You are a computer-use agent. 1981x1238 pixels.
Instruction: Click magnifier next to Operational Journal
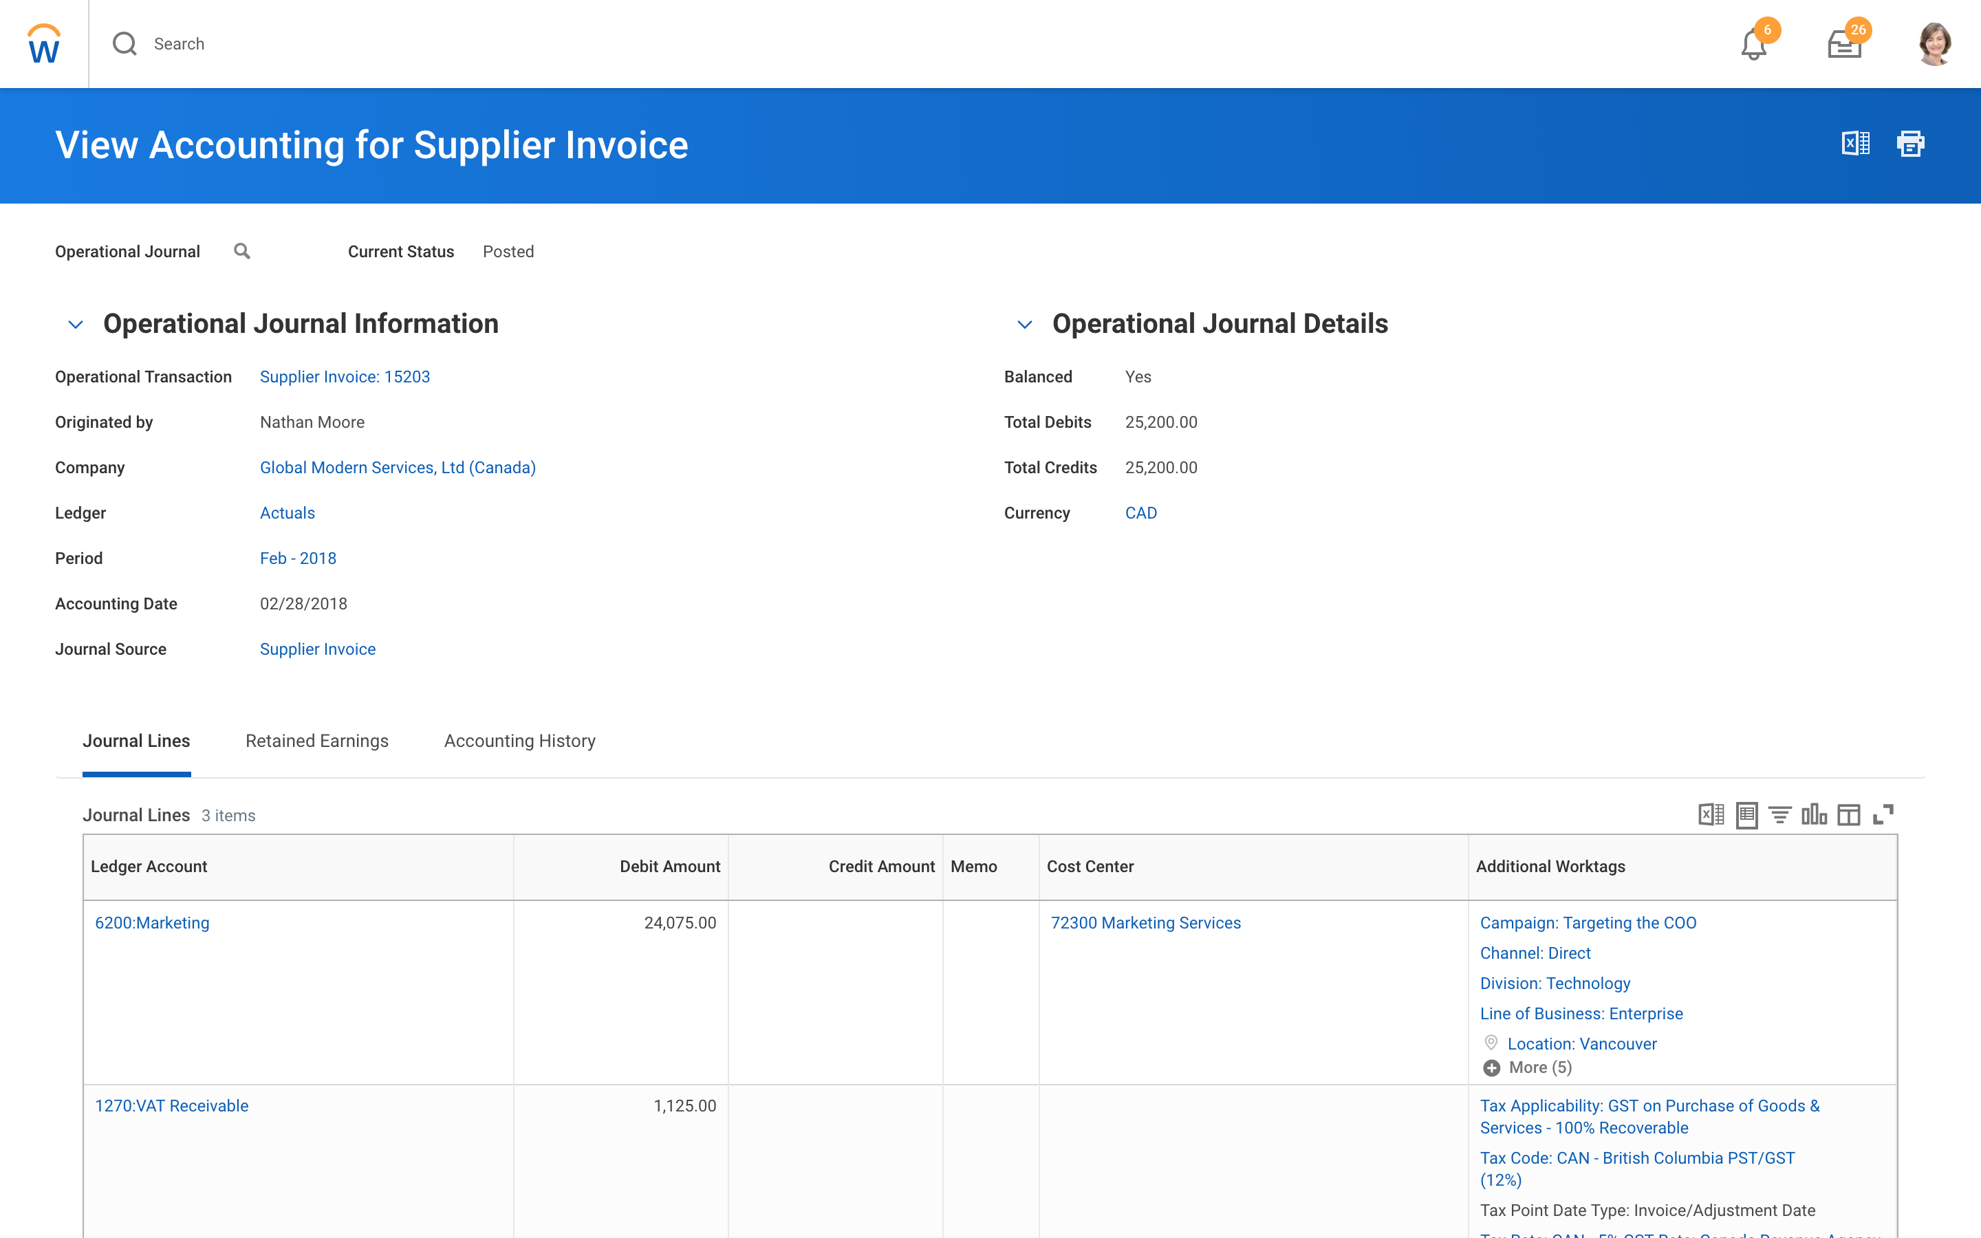coord(241,251)
